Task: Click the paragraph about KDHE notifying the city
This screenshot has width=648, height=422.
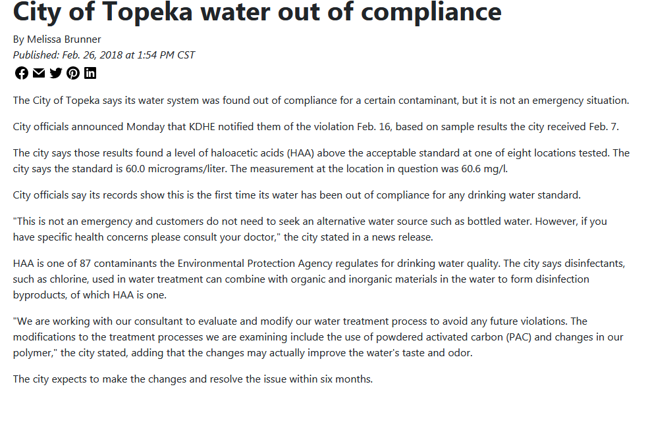Action: (x=315, y=127)
